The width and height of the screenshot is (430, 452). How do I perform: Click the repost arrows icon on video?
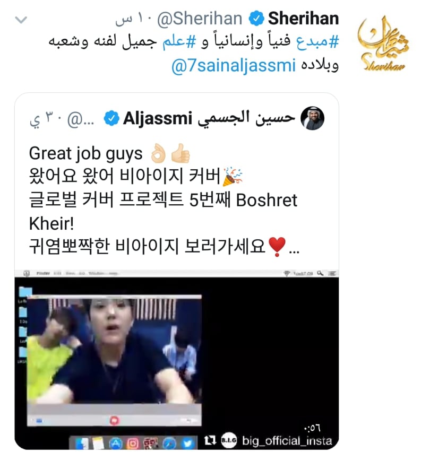pos(209,440)
